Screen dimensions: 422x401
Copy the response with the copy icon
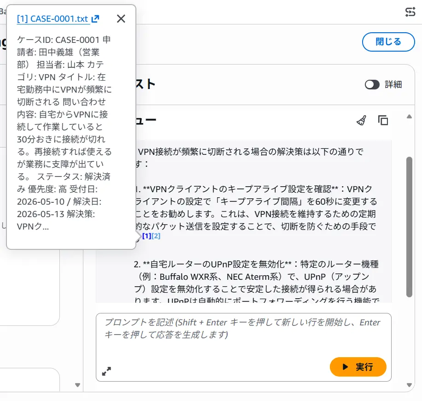pos(383,120)
